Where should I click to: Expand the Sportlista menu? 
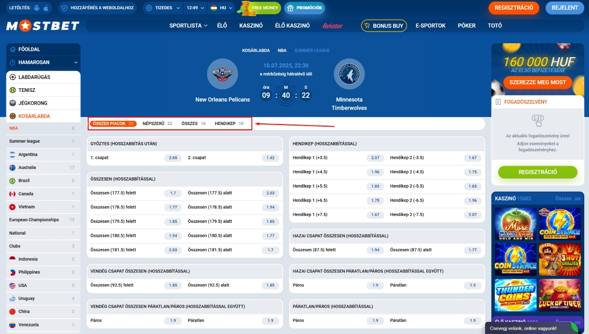[x=188, y=26]
